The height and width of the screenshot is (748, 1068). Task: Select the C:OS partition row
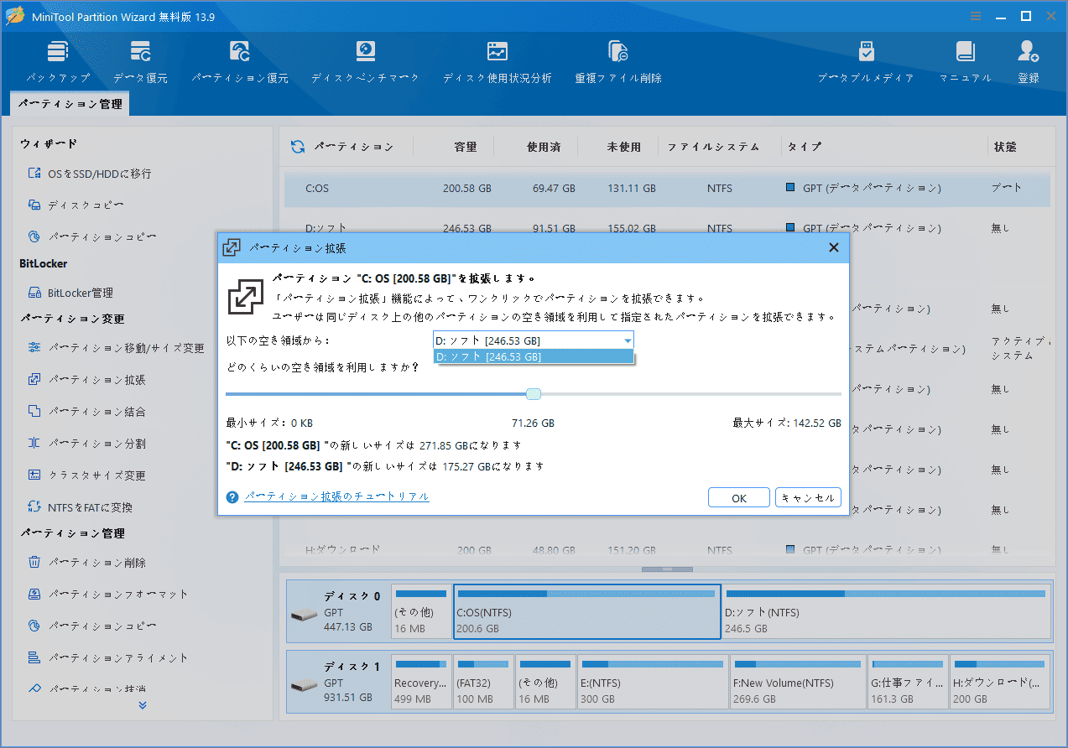click(x=667, y=189)
